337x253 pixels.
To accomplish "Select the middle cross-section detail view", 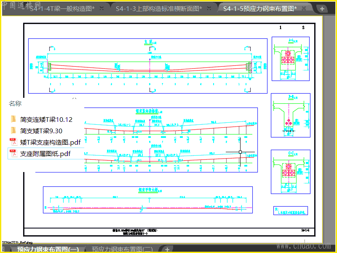I will [x=291, y=115].
